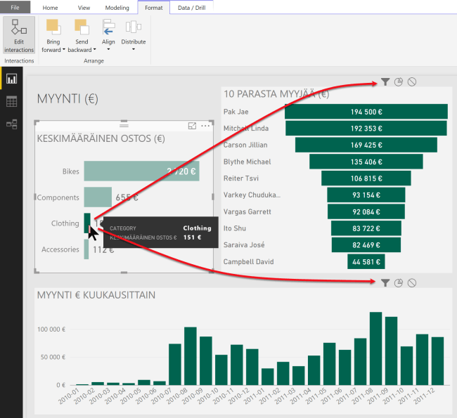Switch to Report view in sidebar
Screen dimensions: 457x418
(11, 79)
